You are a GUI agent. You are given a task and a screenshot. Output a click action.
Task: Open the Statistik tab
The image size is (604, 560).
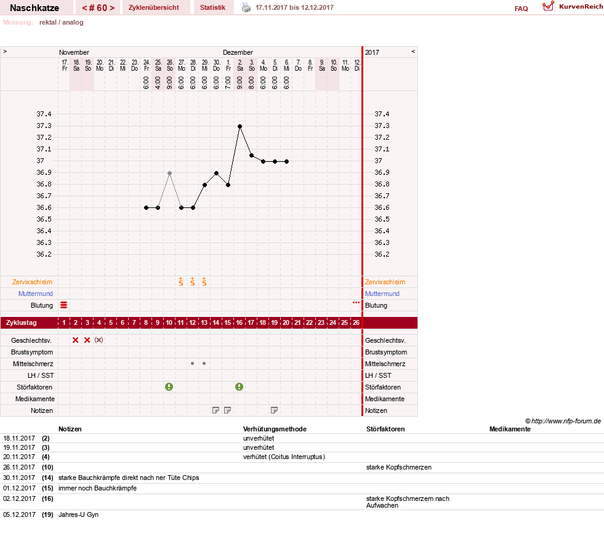click(x=212, y=8)
